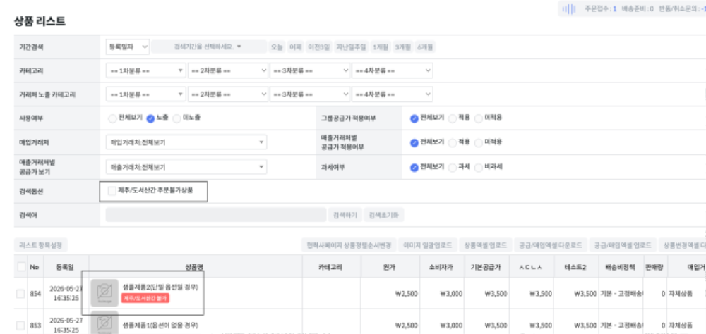Open the no-image thumbnail of 샘플제품2
The image size is (706, 334).
click(104, 293)
